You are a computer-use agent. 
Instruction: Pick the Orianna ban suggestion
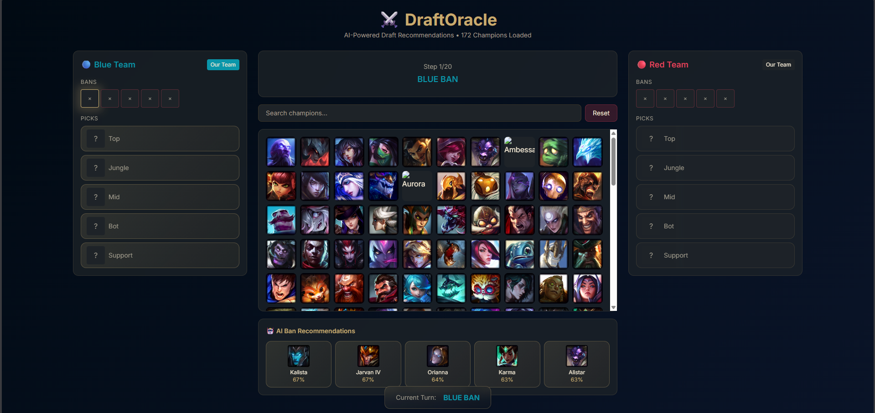click(438, 364)
